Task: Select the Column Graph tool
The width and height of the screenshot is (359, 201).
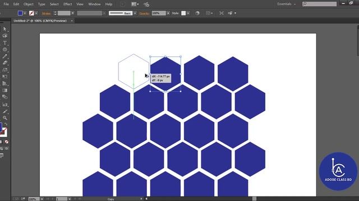Action: [5, 104]
